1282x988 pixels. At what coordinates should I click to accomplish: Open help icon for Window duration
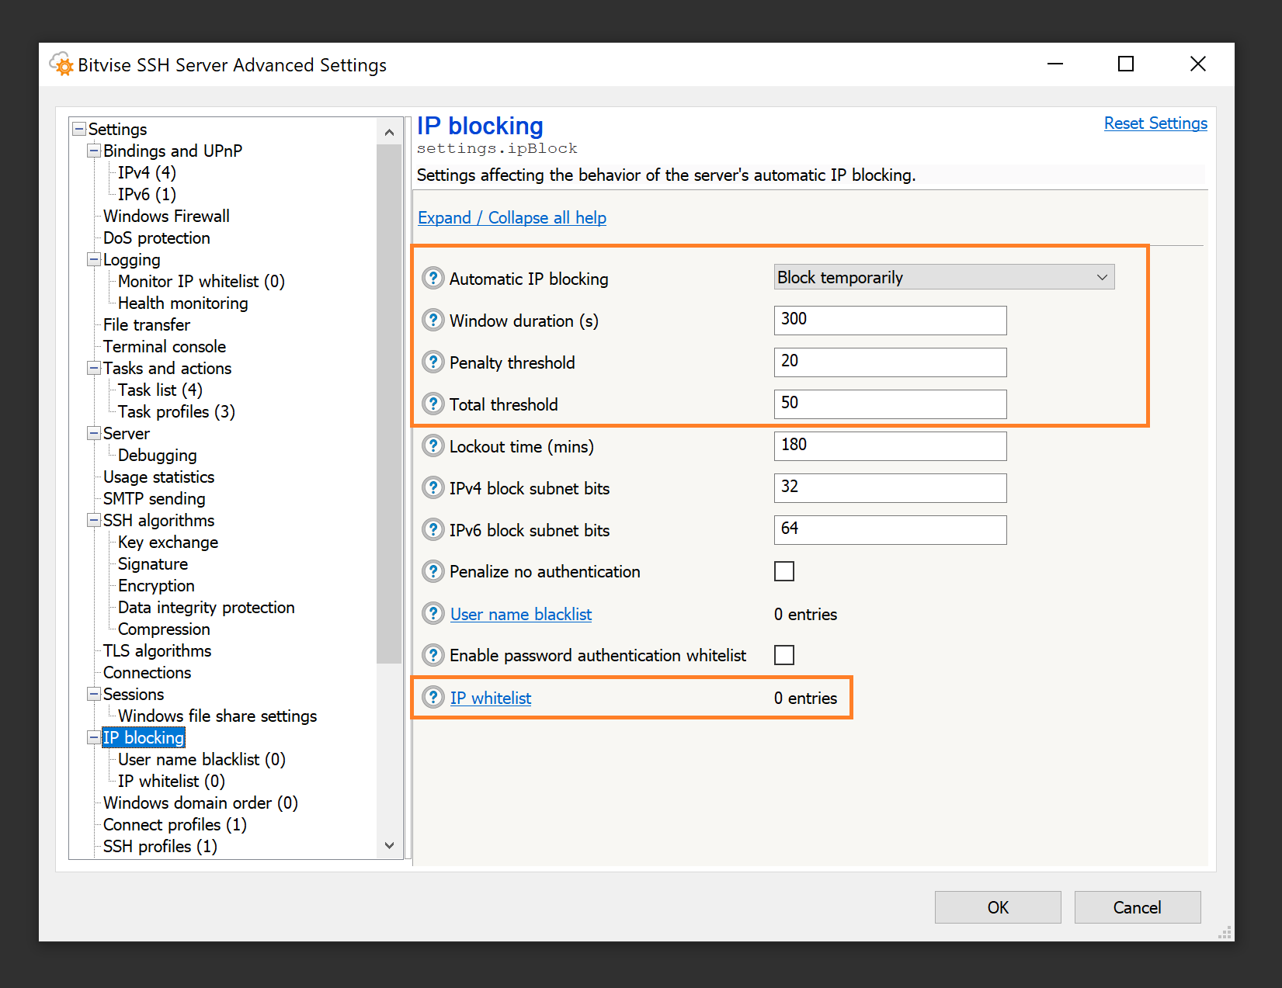pyautogui.click(x=433, y=320)
